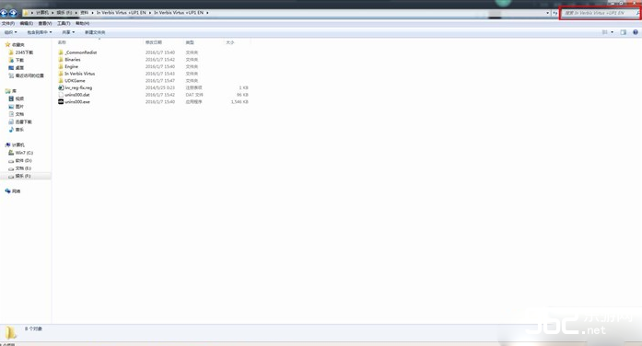This screenshot has height=346, width=642.
Task: Click the change view icon
Action: click(605, 32)
